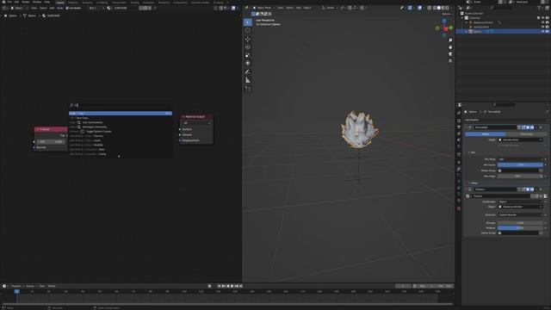Activate the Rotate tool in 3D viewport
Viewport: 551px width, 310px height.
tap(248, 47)
